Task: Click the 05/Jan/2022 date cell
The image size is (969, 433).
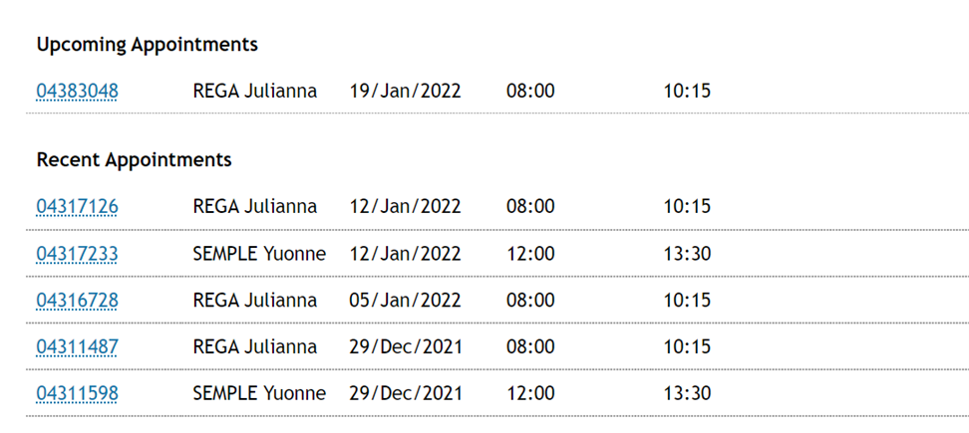Action: 406,300
